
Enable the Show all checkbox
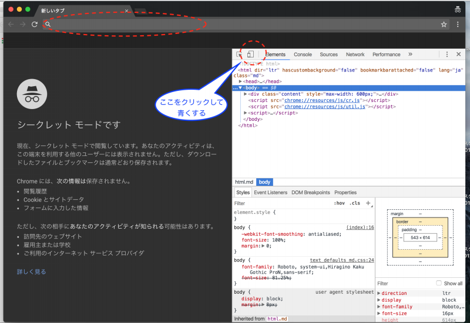point(439,283)
